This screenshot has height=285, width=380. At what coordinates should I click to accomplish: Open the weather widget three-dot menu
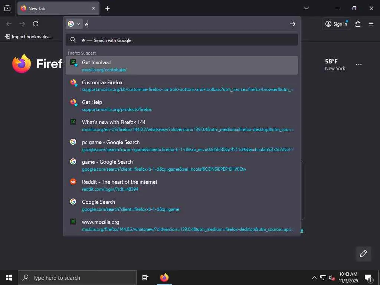[x=359, y=65]
